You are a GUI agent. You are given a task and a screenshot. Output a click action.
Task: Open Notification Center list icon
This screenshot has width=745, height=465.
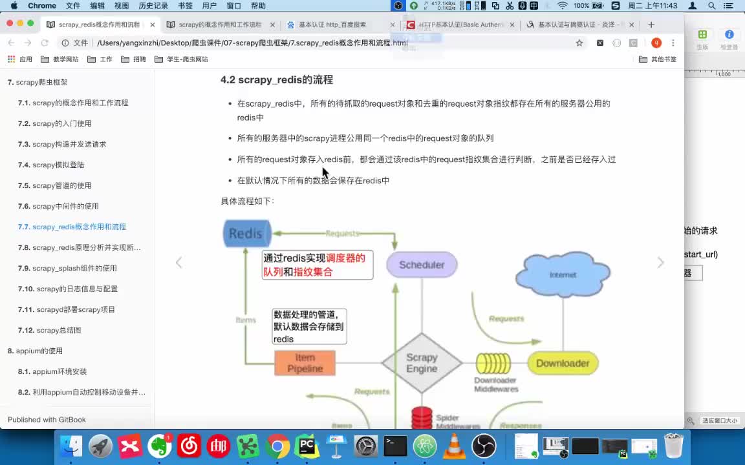click(728, 6)
